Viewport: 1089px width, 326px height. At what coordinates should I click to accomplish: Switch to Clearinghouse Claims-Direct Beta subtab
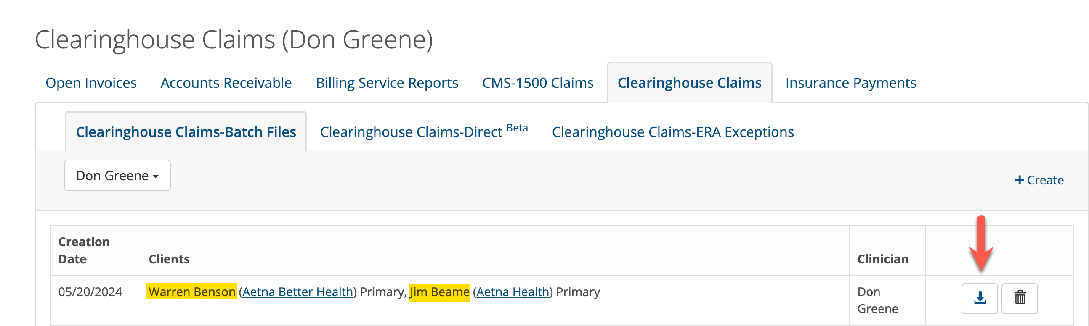pyautogui.click(x=423, y=132)
